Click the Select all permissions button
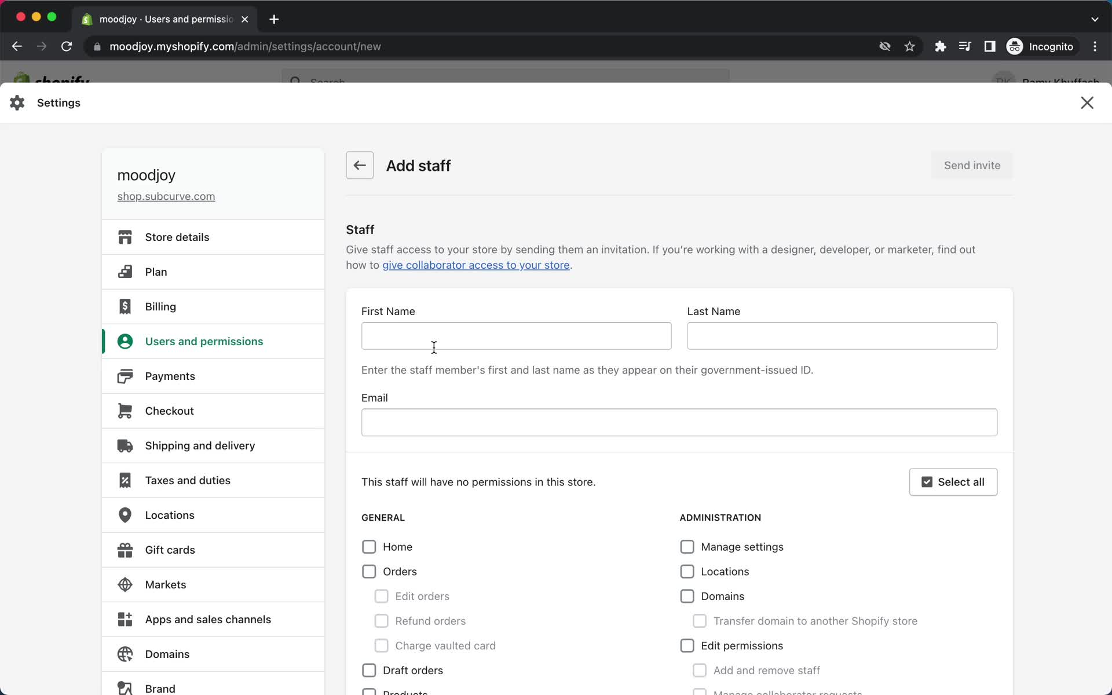Screen dimensions: 1112x695 coord(953,482)
